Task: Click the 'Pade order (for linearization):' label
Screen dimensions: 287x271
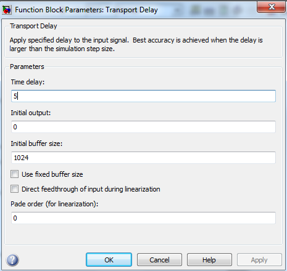Action: pos(54,204)
